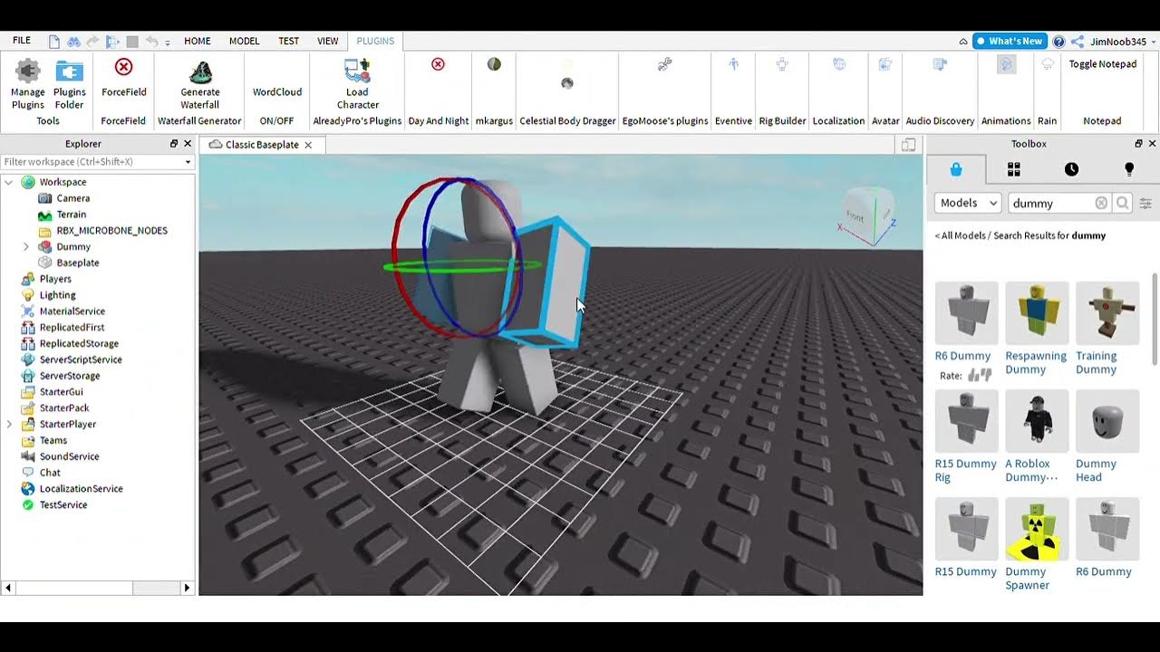This screenshot has height=652, width=1160.
Task: Switch to the VIEW tab
Action: [328, 41]
